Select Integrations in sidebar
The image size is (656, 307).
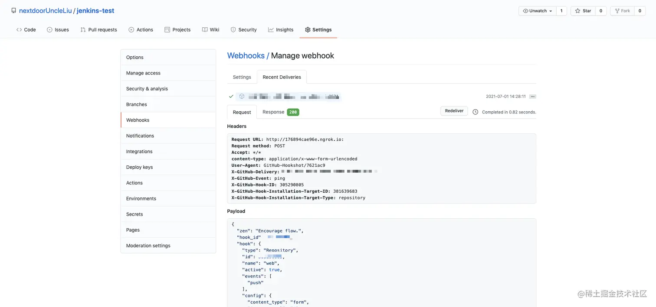[168, 151]
